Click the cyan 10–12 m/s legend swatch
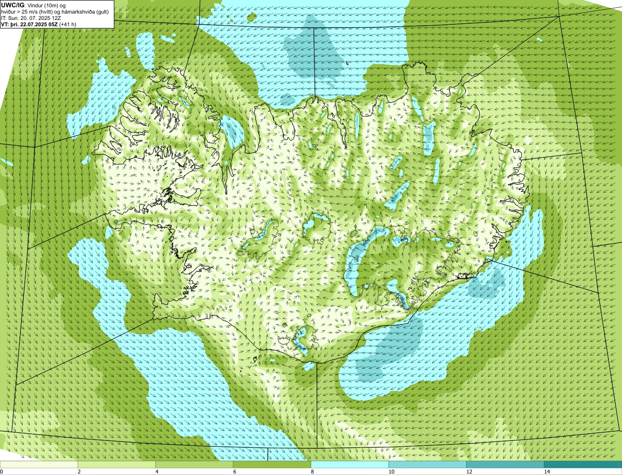Screen dimensions: 622x475 pyautogui.click(x=428, y=464)
